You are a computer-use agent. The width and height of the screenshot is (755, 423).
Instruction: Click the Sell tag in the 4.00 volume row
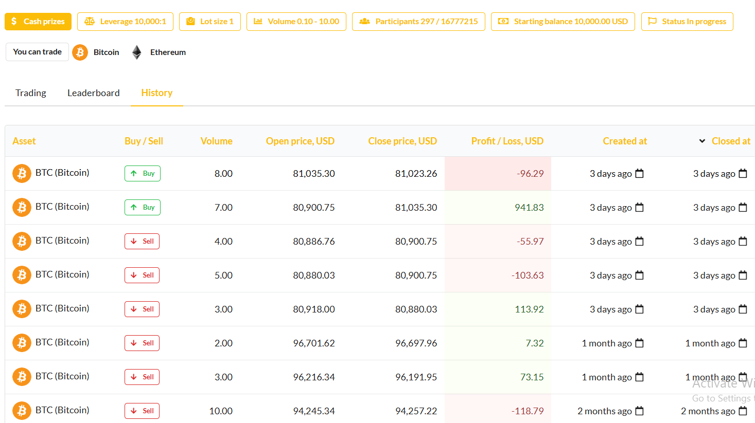pos(142,242)
